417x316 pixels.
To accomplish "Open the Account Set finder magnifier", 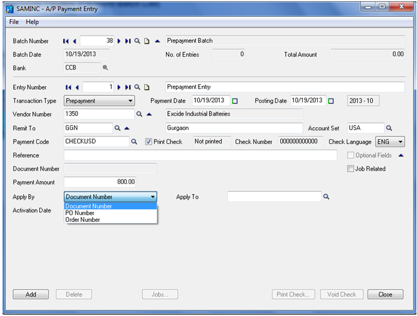I will [x=389, y=128].
